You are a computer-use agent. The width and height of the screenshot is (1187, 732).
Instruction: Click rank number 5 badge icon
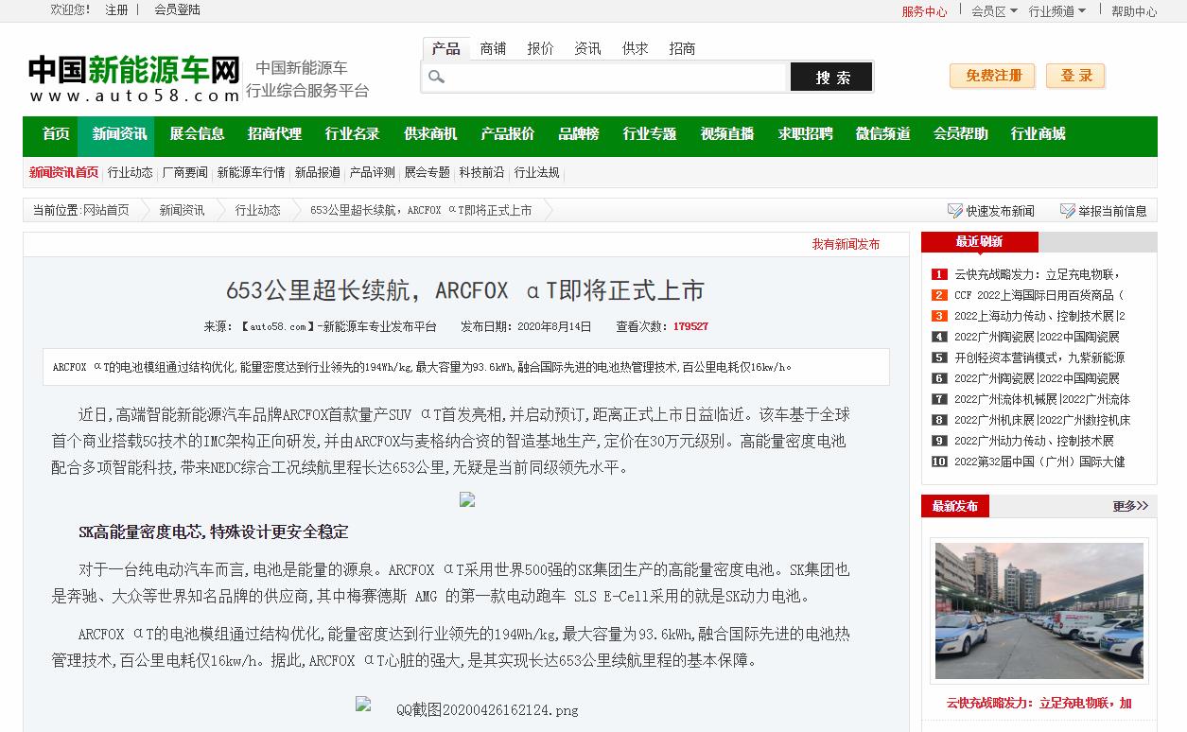tap(939, 357)
